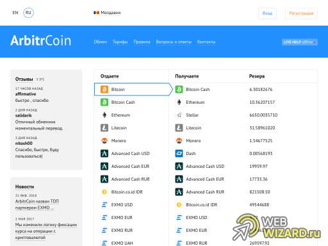The image size is (328, 246).
Task: Click the LIVE HELP offline button
Action: 300,42
